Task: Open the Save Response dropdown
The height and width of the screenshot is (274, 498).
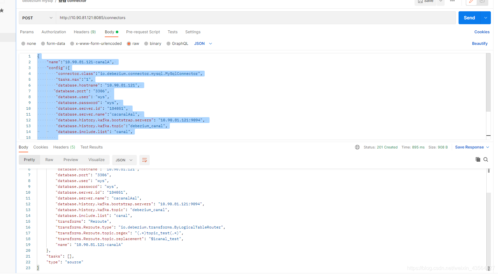Action: tap(472, 147)
